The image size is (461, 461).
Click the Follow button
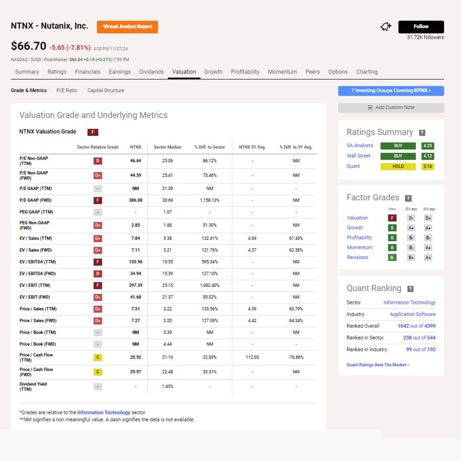421,27
